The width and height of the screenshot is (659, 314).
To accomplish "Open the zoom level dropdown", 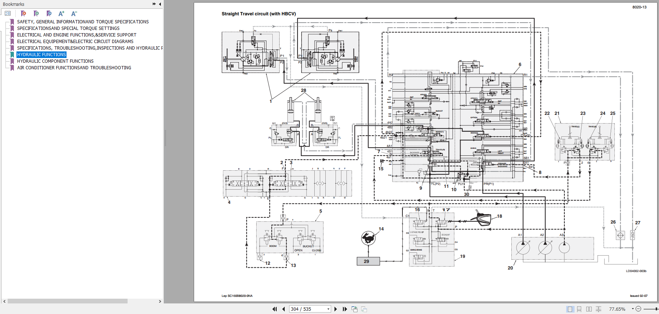I will (x=633, y=309).
